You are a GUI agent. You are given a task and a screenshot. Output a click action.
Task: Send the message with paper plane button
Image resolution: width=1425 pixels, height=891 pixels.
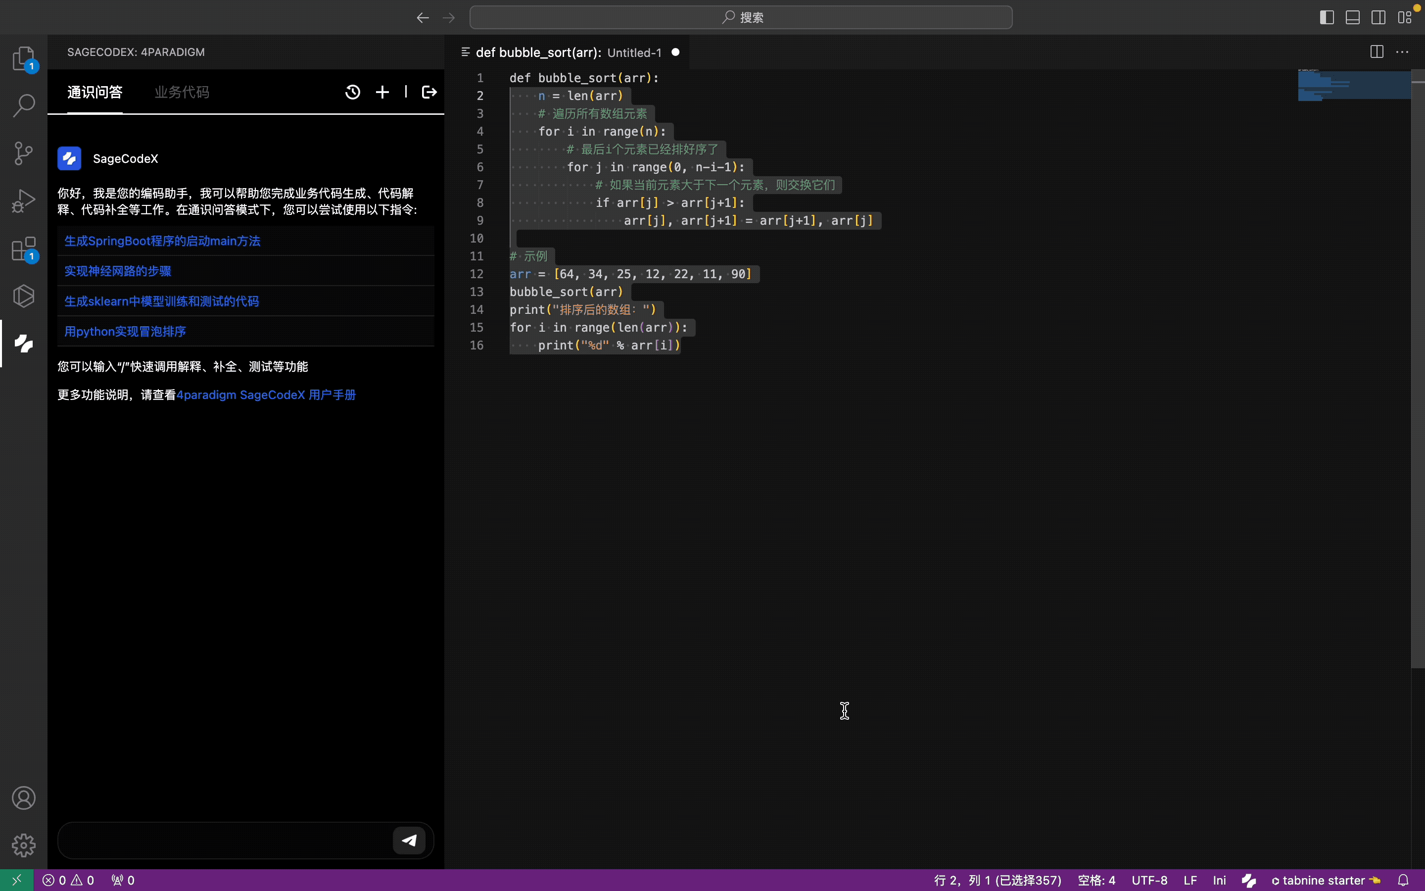coord(409,841)
